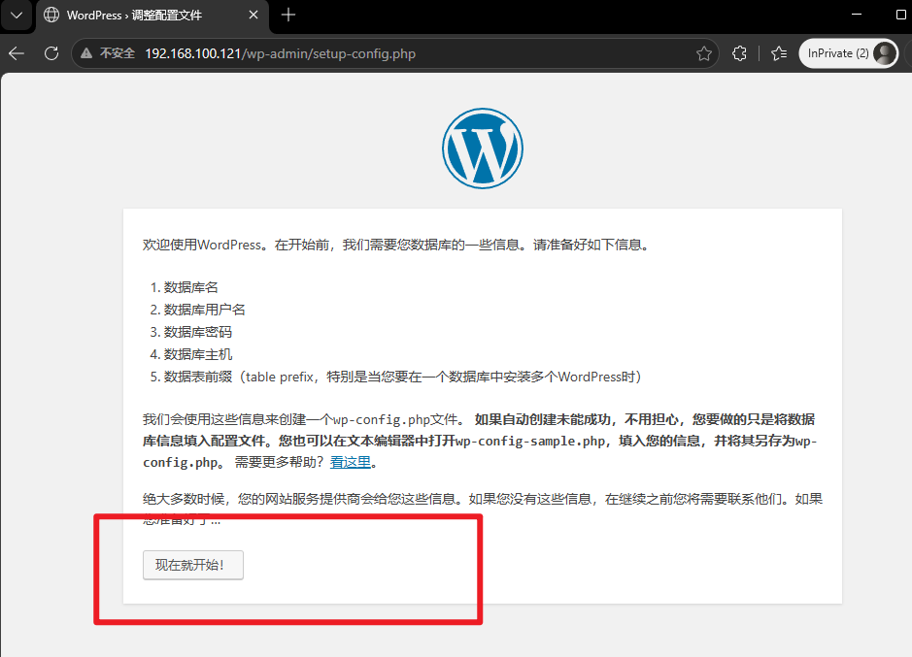Image resolution: width=912 pixels, height=657 pixels.
Task: Open the tab actions chevron menu
Action: [17, 16]
